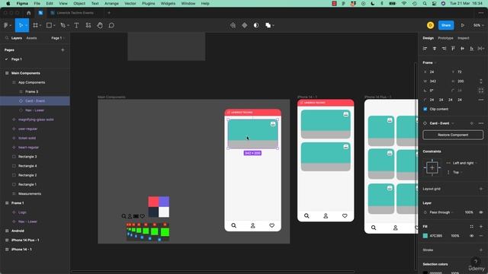488x274 pixels.
Task: Switch to the Inspect tab
Action: coord(463,38)
